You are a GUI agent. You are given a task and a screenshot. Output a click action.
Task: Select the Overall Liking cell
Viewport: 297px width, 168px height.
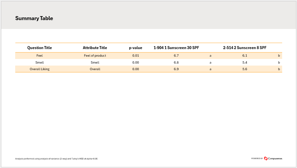(40, 69)
